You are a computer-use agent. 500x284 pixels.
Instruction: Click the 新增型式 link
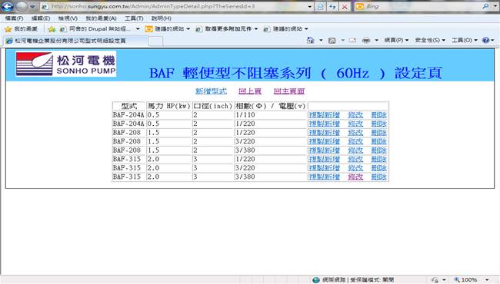coord(211,91)
